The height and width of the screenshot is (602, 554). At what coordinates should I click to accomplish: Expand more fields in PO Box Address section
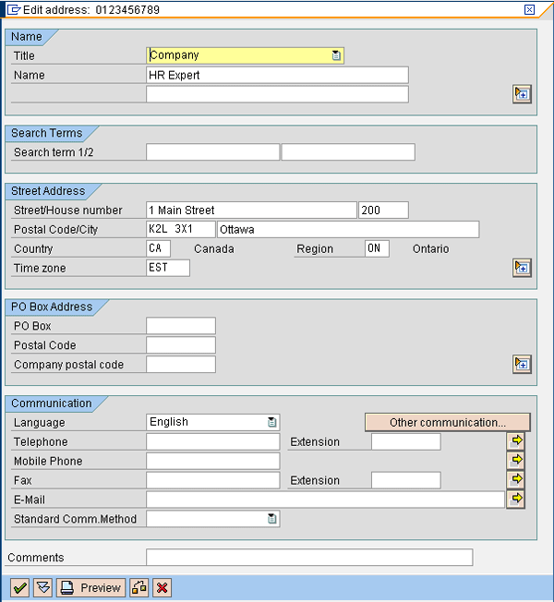(522, 364)
